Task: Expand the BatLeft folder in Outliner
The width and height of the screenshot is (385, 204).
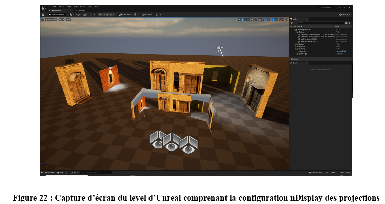Action: pos(296,44)
